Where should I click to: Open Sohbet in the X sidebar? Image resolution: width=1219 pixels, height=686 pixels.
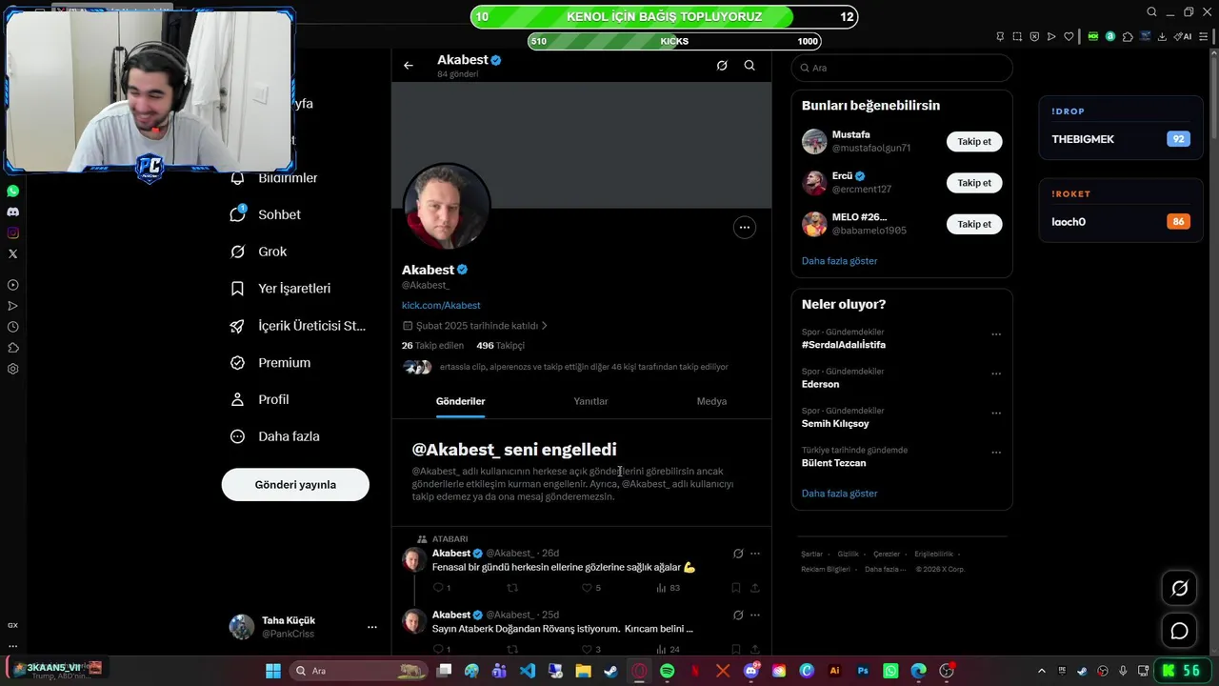tap(266, 214)
